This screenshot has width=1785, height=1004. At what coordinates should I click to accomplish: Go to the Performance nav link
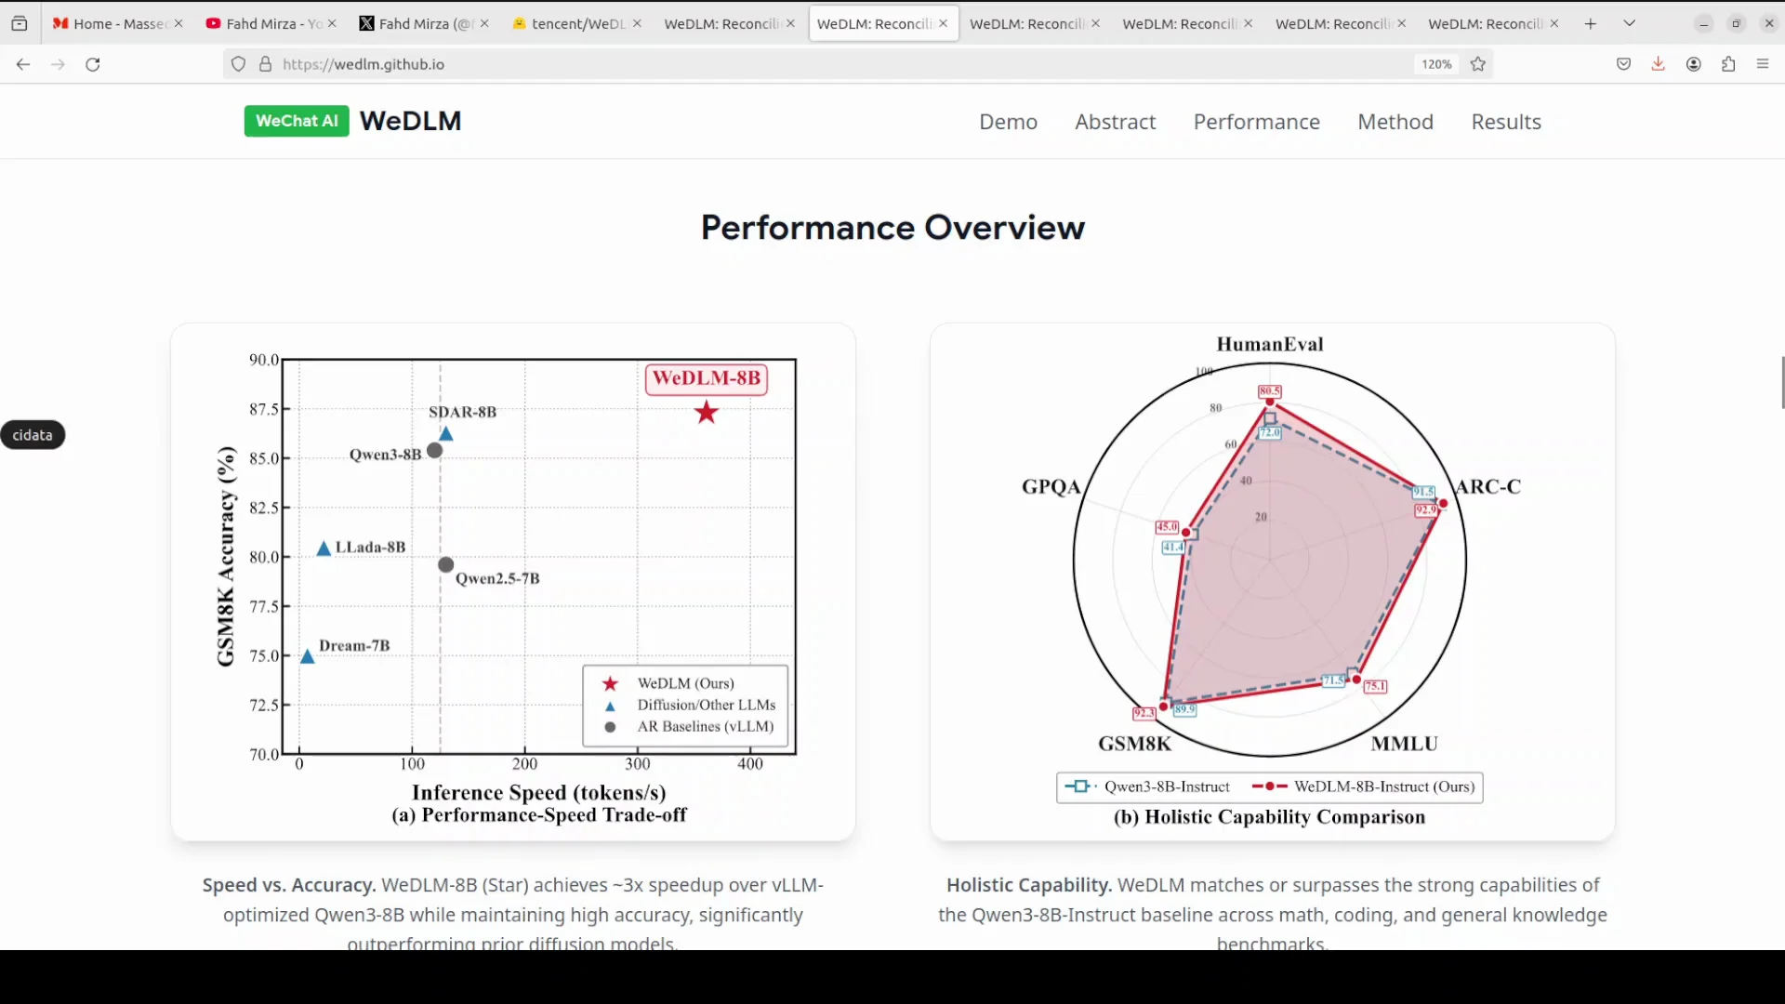[1256, 122]
